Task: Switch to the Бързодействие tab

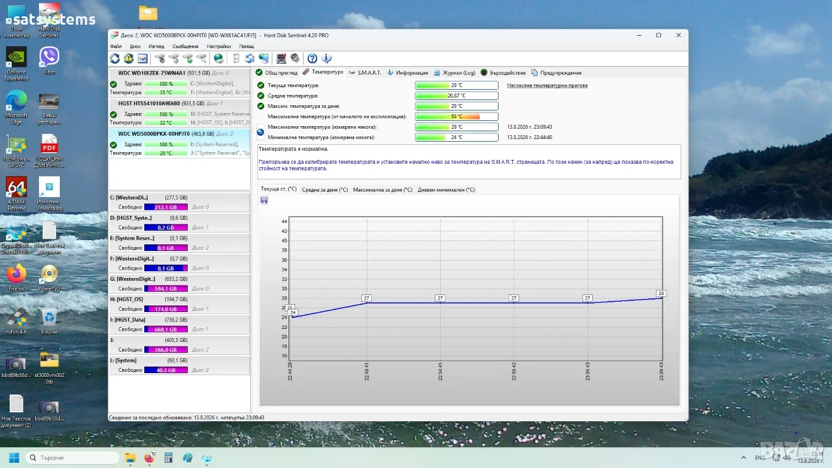Action: tap(503, 73)
